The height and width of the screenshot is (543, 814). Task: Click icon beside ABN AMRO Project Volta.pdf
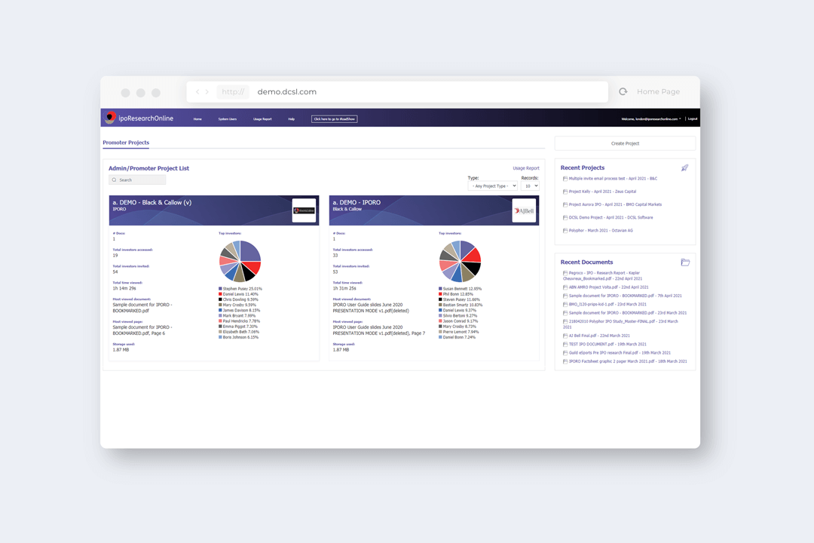click(x=565, y=287)
